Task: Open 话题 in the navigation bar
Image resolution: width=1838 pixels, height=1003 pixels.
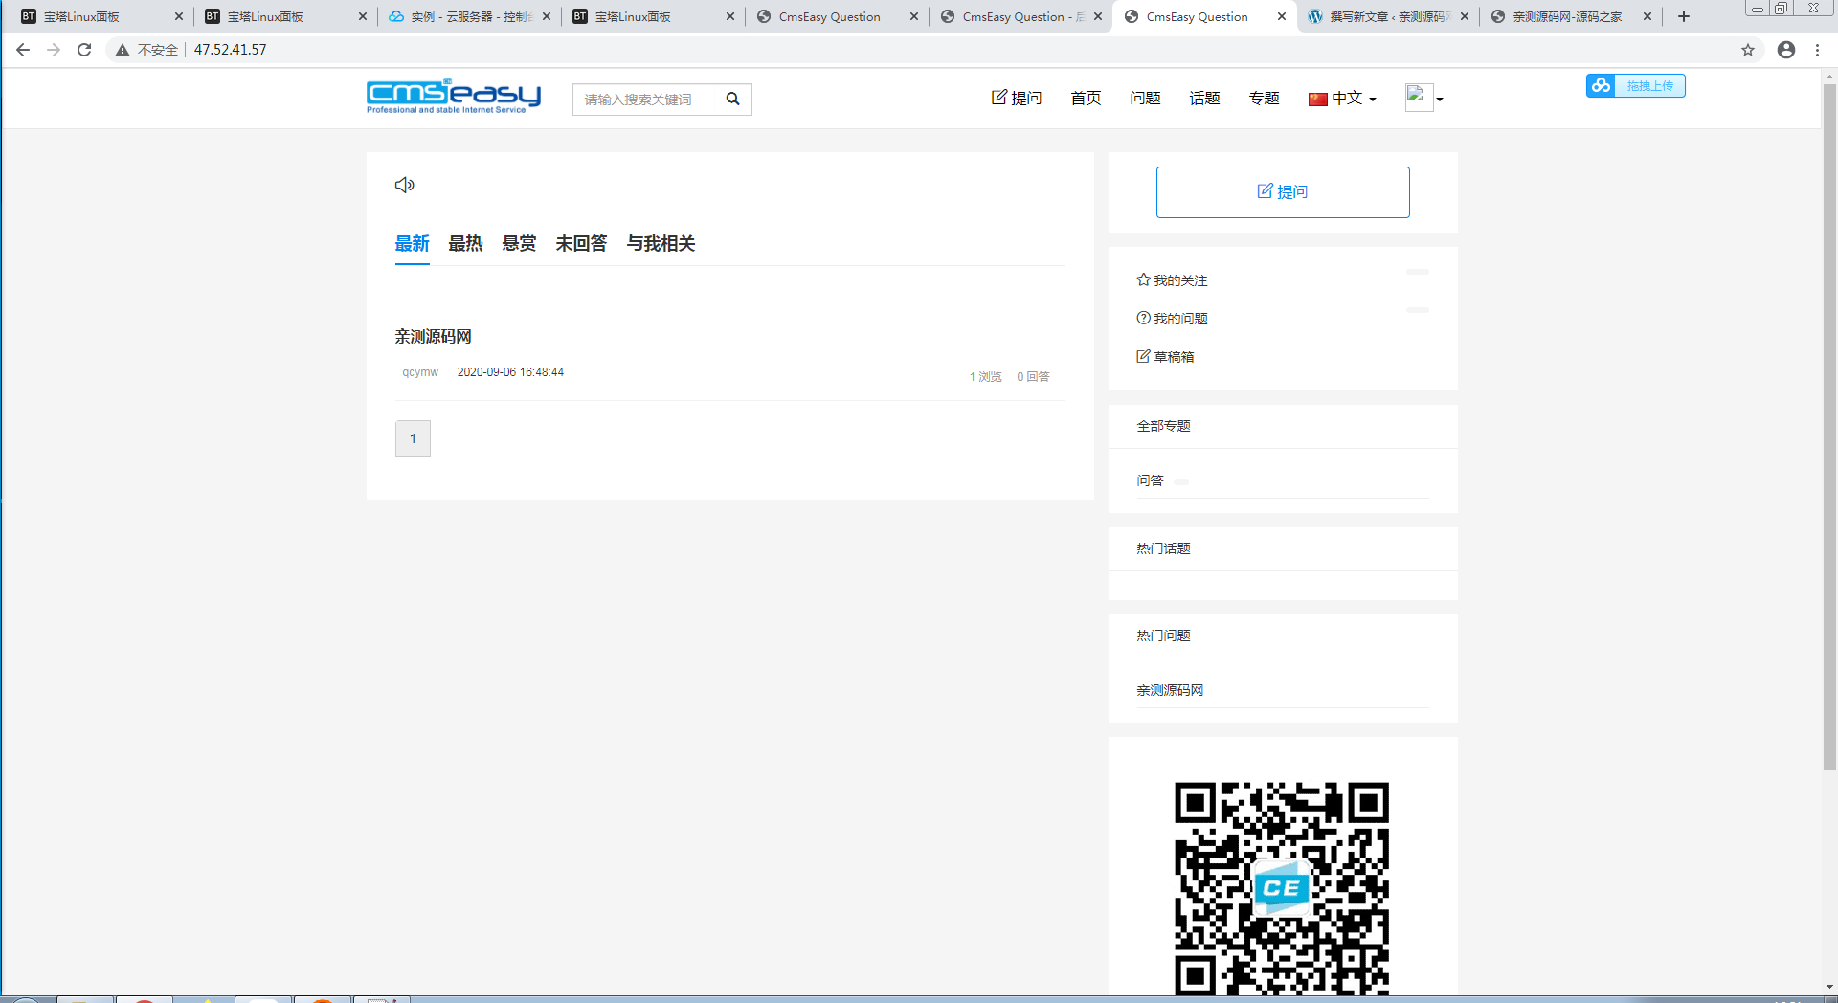Action: click(x=1204, y=99)
